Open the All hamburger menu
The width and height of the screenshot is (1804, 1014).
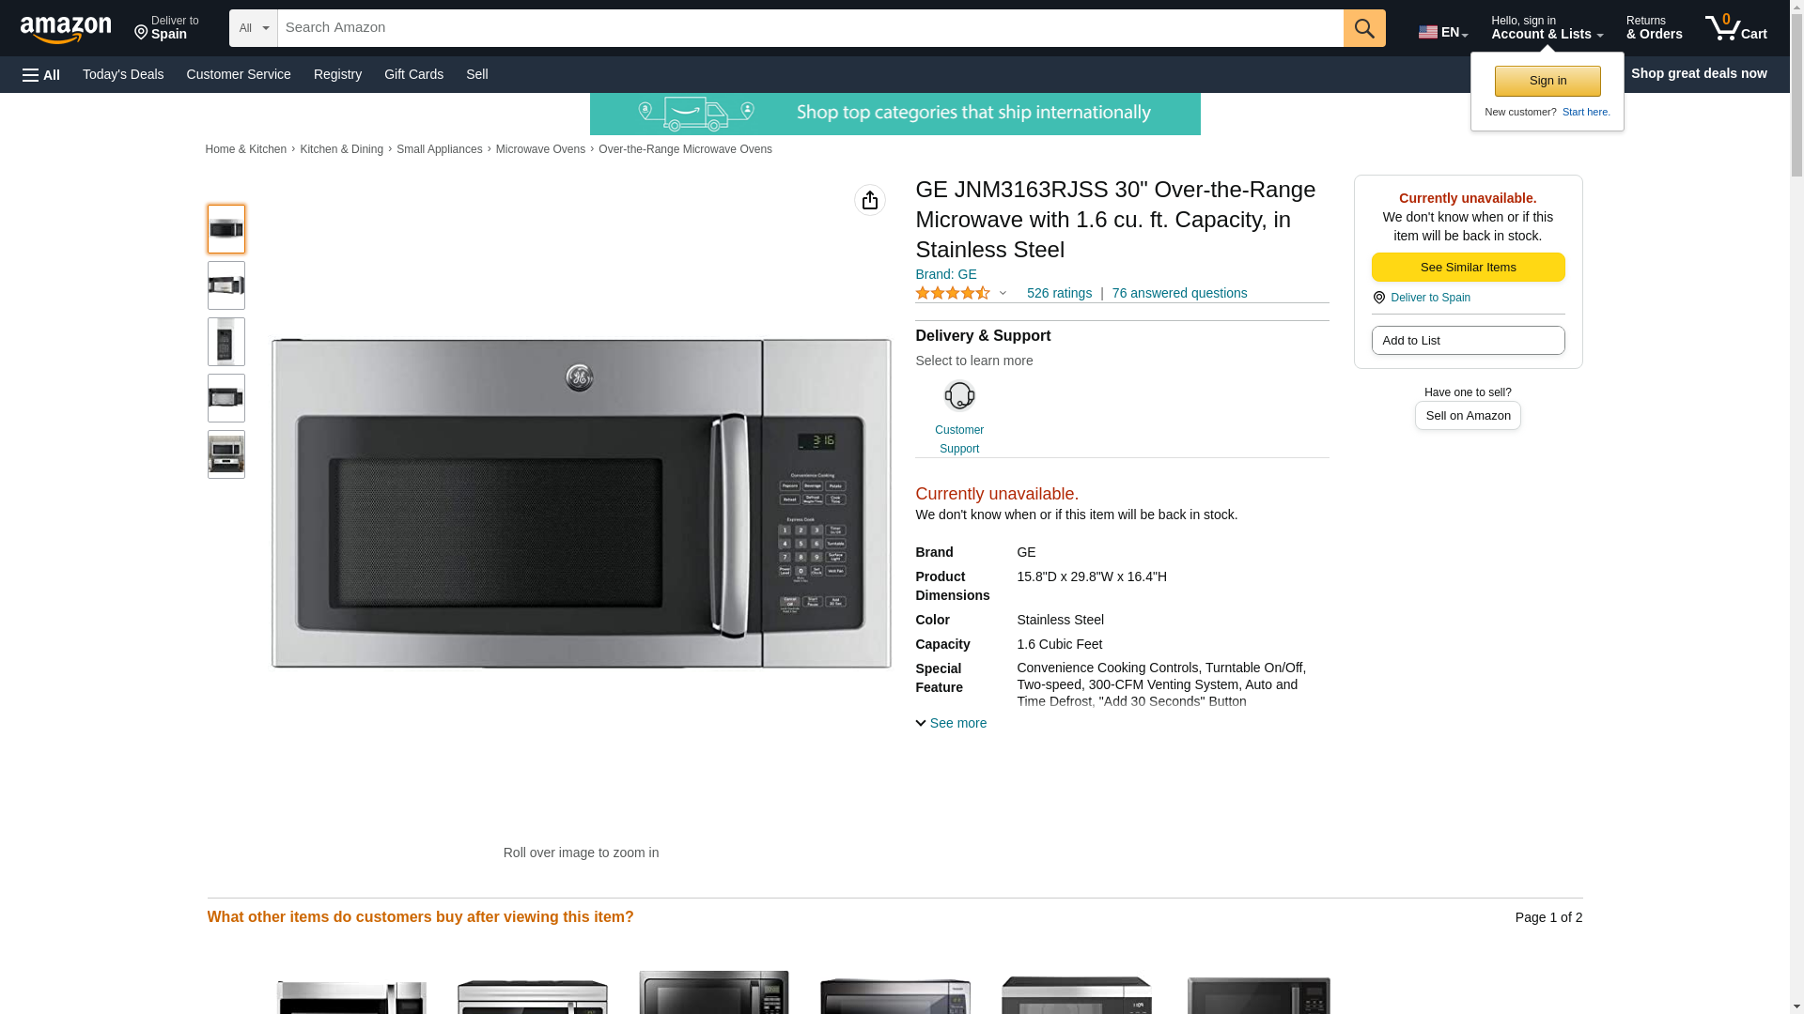[41, 74]
